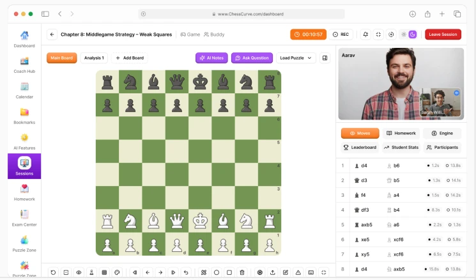476x280 pixels.
Task: Click the Sarah Will... video thumbnail
Action: 440,102
